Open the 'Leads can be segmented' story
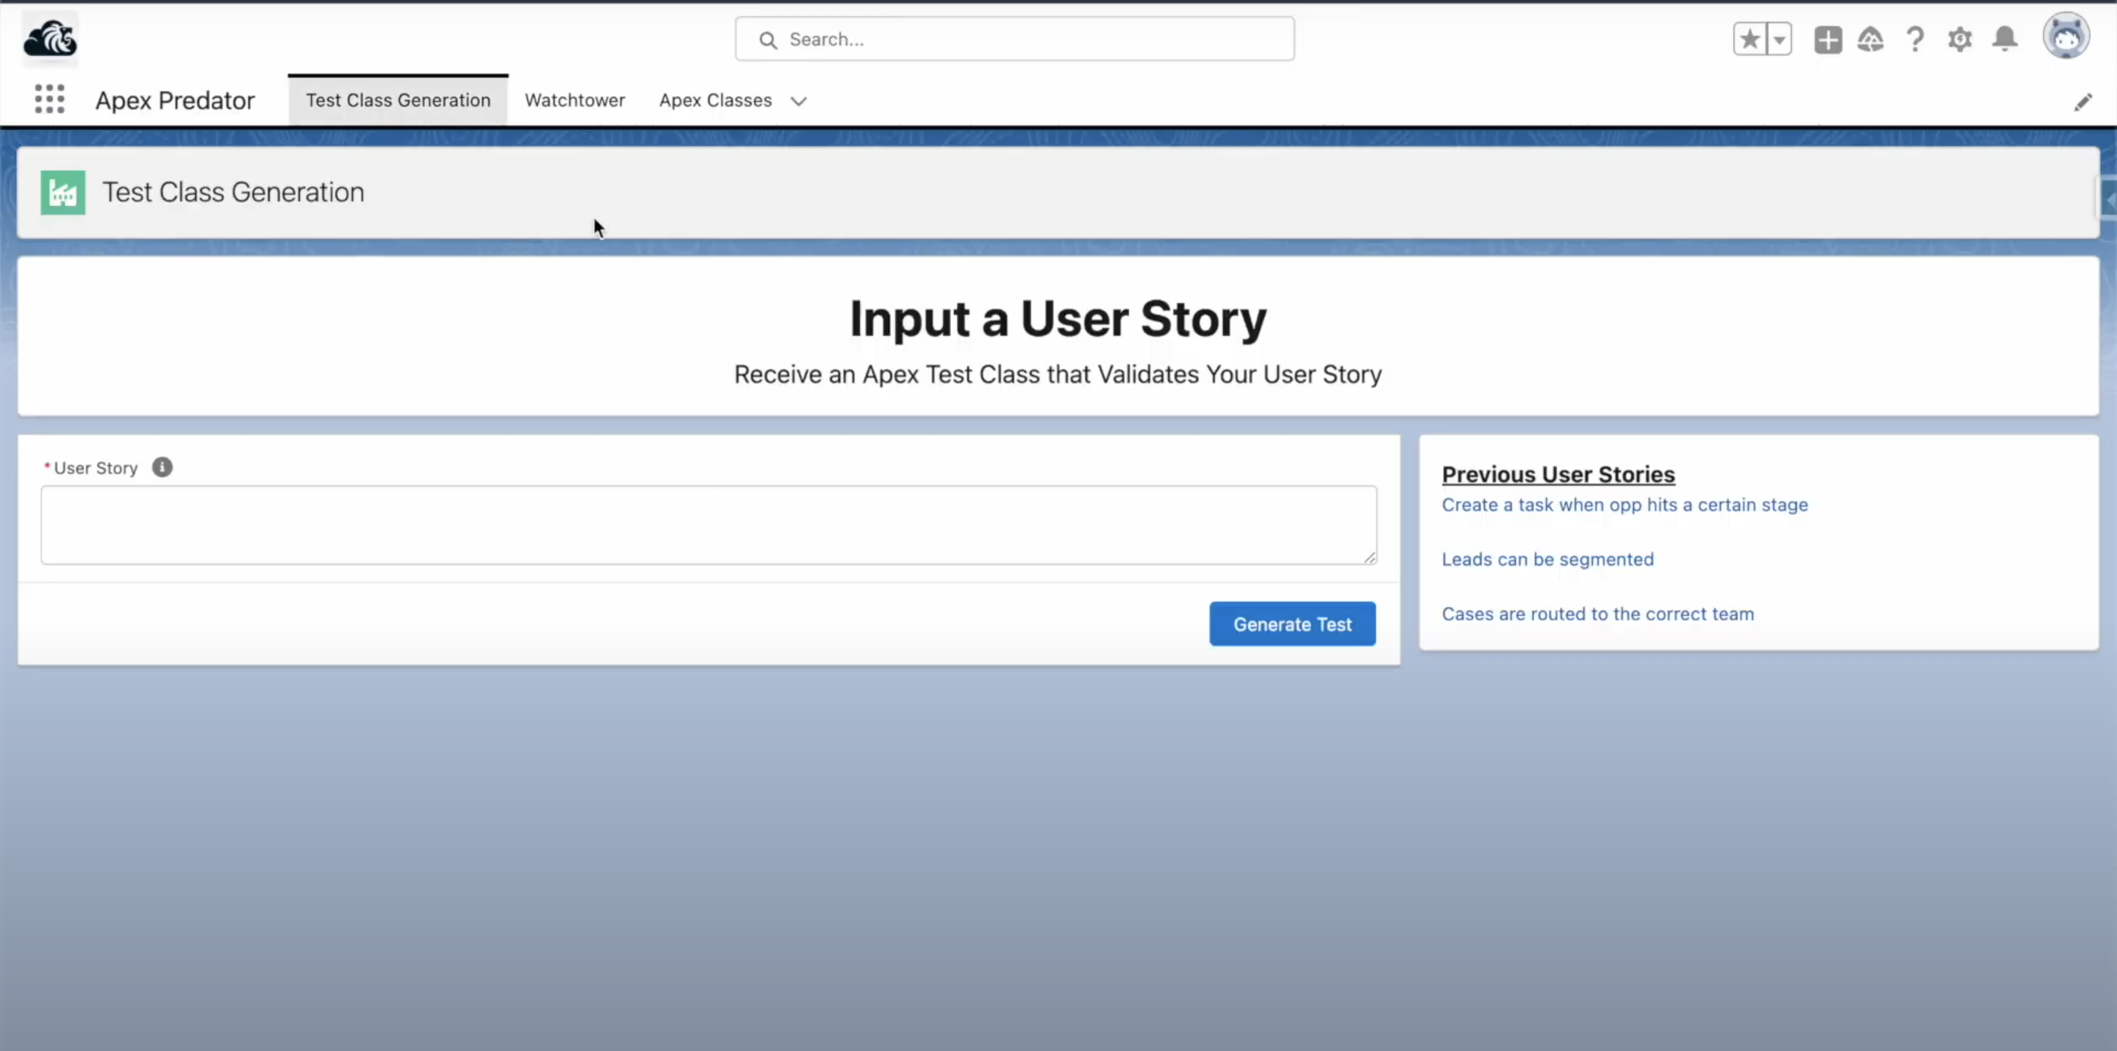Image resolution: width=2117 pixels, height=1051 pixels. (1547, 559)
